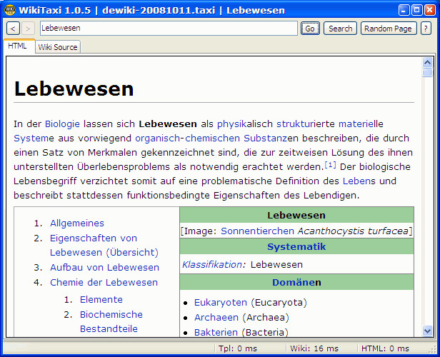Click the WikiTaxi app icon in title bar
The height and width of the screenshot is (357, 440).
tap(10, 10)
